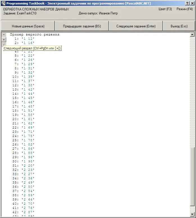Select result line 34: '2 36'
Viewport: 196px width, 218px height.
tap(23, 178)
